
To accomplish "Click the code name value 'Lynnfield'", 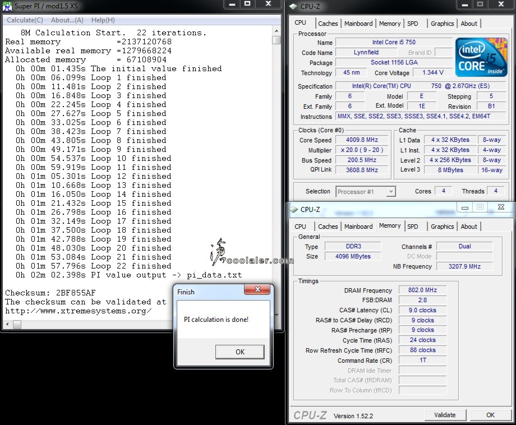I will [366, 52].
